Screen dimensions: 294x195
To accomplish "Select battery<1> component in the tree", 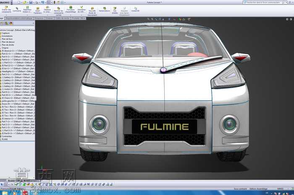I will click(18, 77).
